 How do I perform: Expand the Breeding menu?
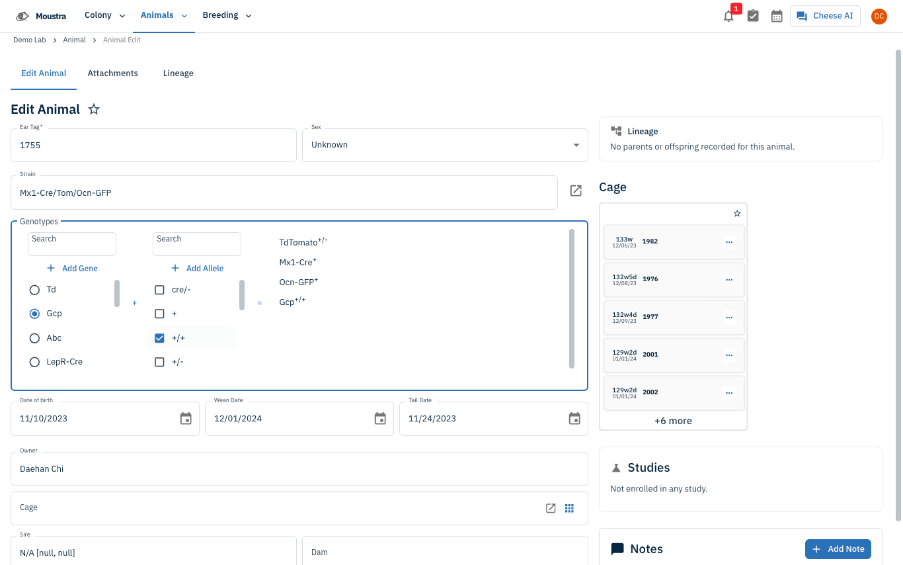click(227, 16)
